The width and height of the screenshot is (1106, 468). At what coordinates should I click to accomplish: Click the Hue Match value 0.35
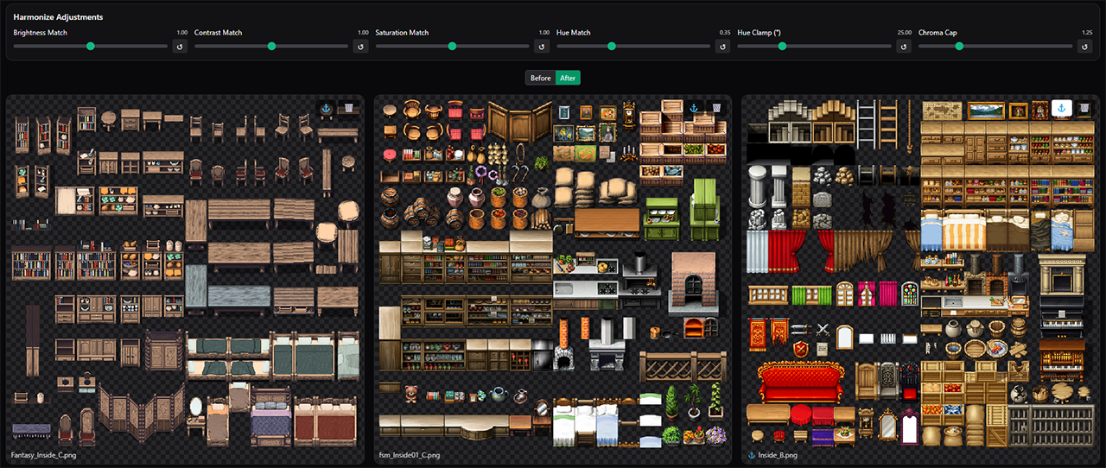[725, 33]
